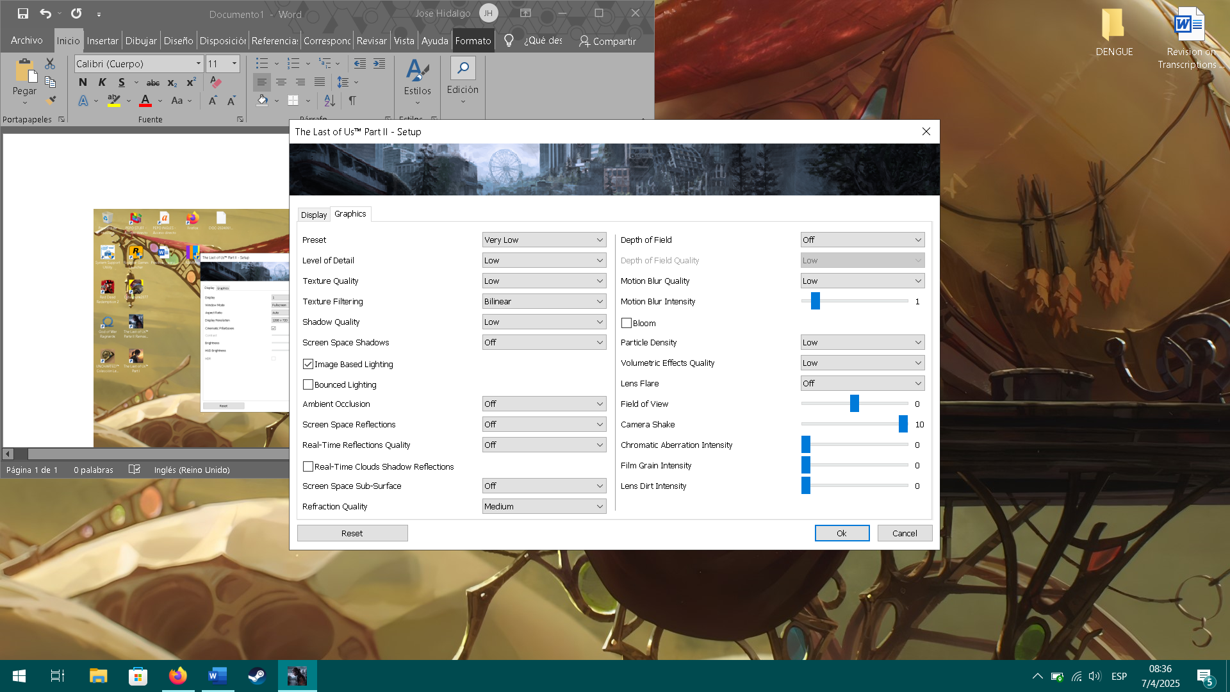Open the Refraction Quality dropdown
The width and height of the screenshot is (1230, 692).
tap(543, 506)
